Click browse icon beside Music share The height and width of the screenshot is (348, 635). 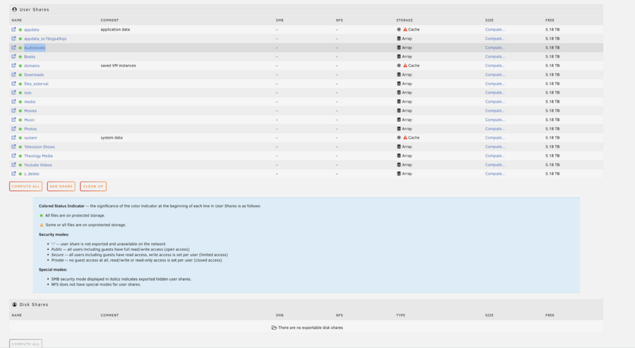(14, 120)
